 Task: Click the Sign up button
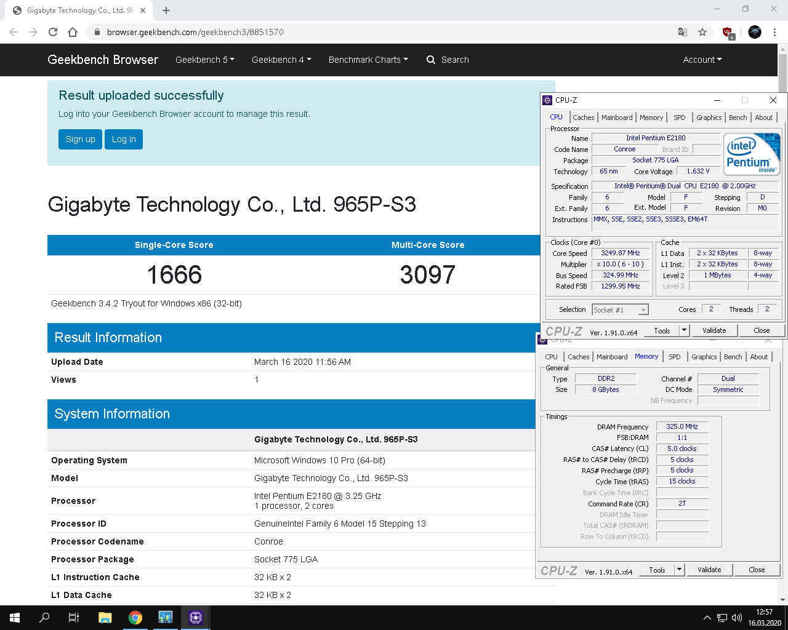click(80, 139)
